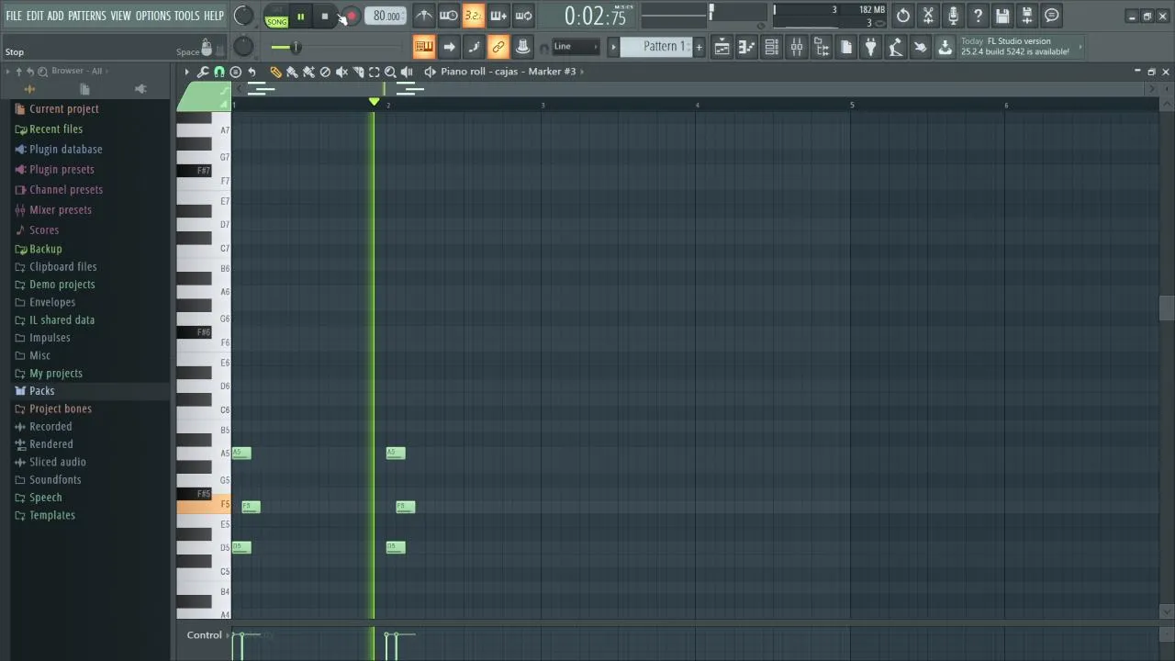Open the Plugin picker plug icon
The width and height of the screenshot is (1175, 661).
point(871,47)
